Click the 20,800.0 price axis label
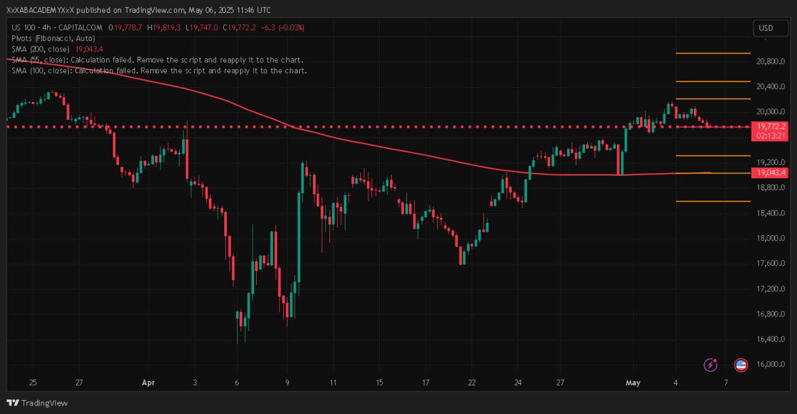 click(x=770, y=62)
